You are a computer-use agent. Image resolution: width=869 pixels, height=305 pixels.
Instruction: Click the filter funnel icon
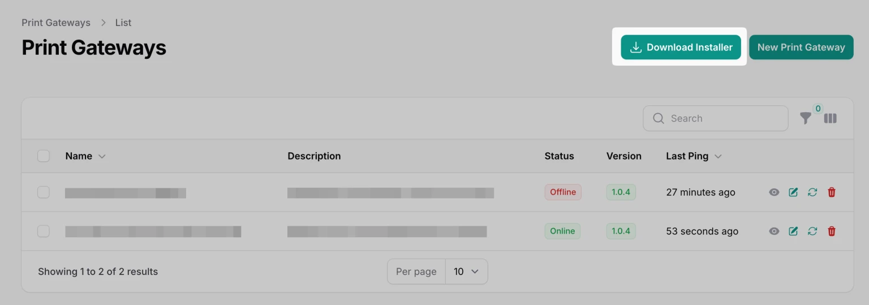pos(805,118)
